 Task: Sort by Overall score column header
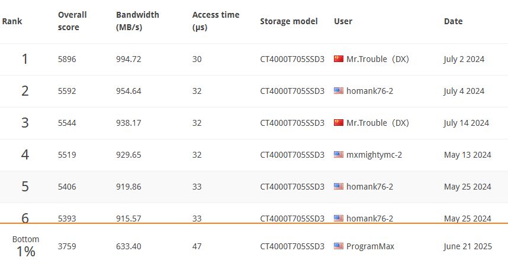(72, 21)
